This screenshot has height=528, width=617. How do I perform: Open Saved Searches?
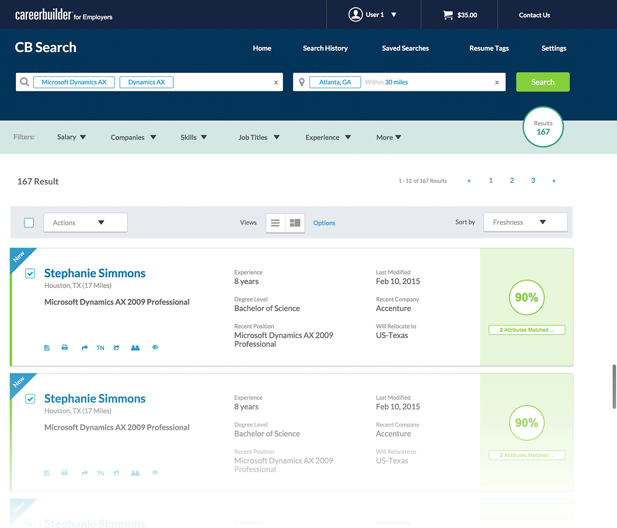pos(405,48)
